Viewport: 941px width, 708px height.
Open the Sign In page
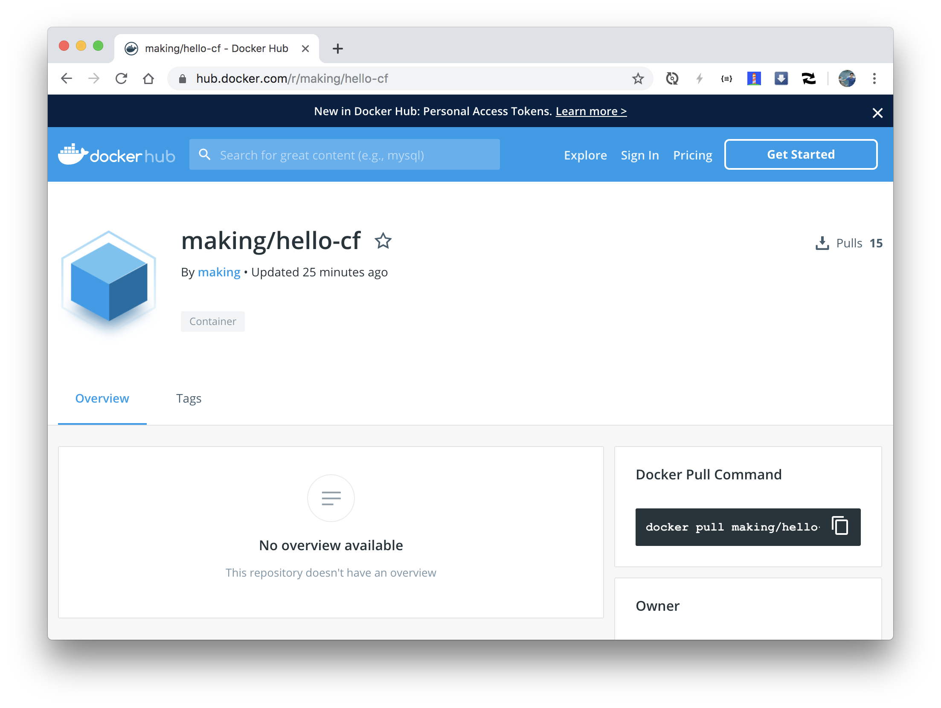pos(640,155)
